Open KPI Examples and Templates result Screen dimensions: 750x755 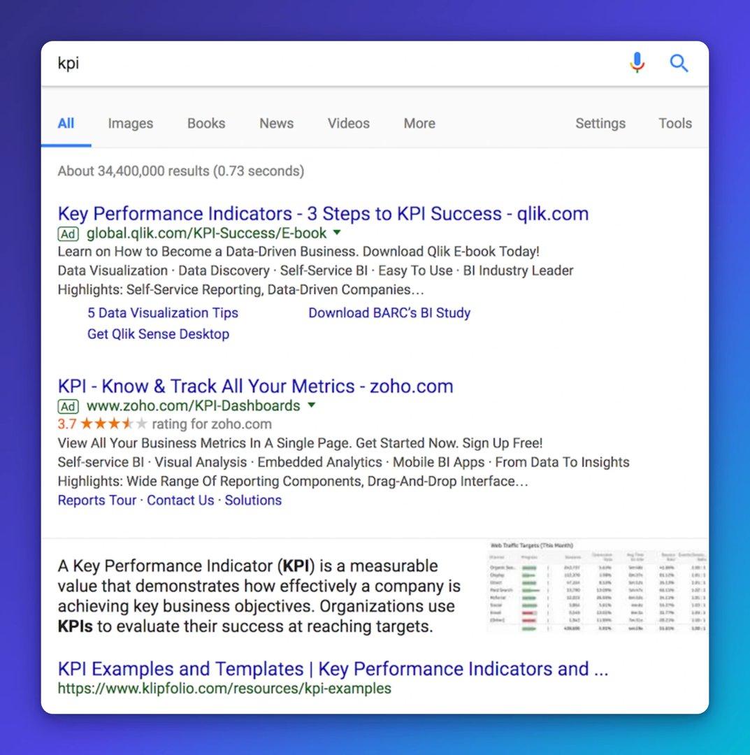click(x=333, y=669)
